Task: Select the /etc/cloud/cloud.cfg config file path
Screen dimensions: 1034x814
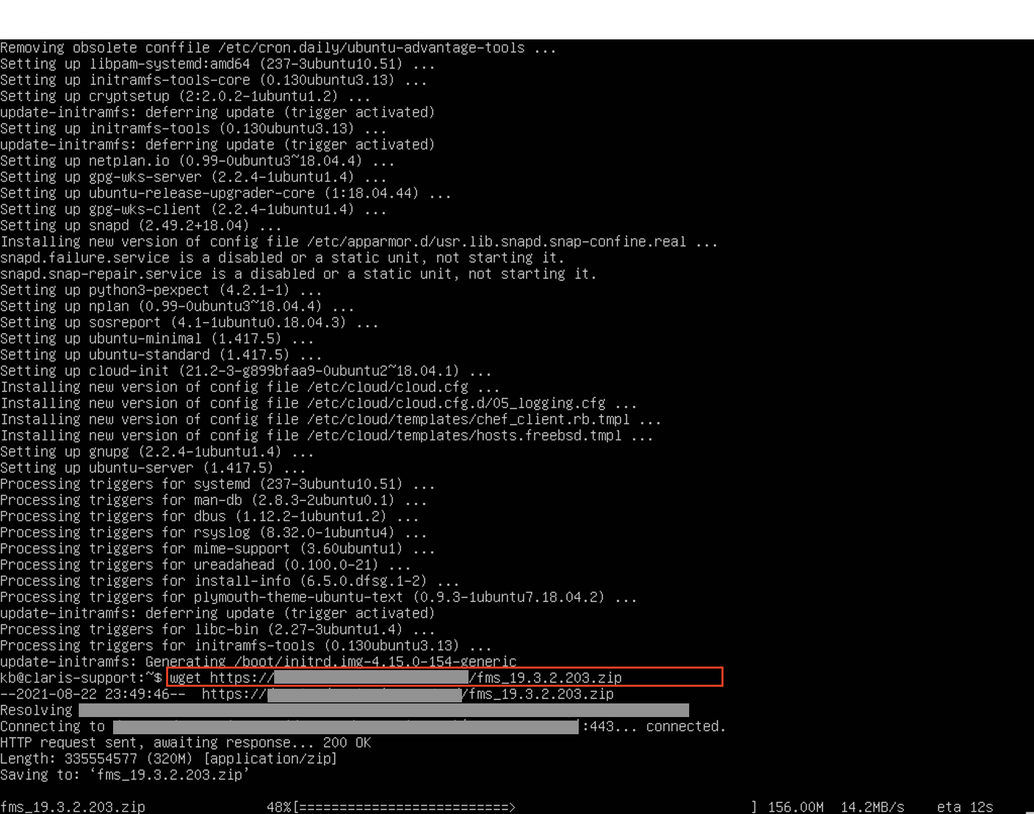Action: click(389, 387)
